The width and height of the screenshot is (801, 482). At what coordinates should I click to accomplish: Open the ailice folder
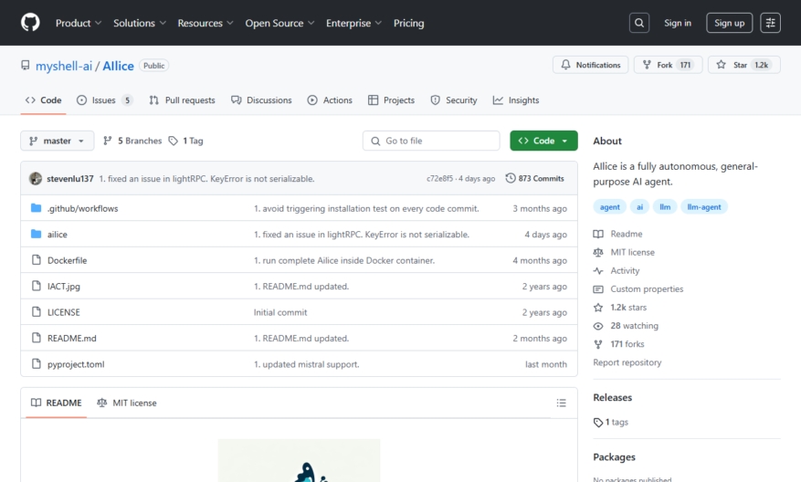(x=58, y=235)
